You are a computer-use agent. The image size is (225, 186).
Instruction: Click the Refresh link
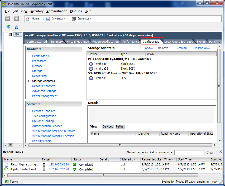click(x=181, y=48)
